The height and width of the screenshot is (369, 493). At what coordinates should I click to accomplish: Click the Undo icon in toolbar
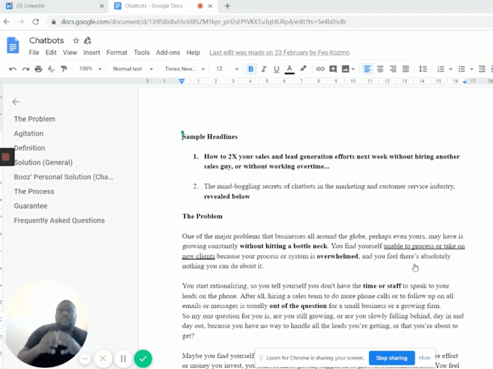(x=12, y=69)
